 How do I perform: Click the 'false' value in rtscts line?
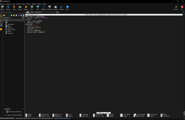36,26
